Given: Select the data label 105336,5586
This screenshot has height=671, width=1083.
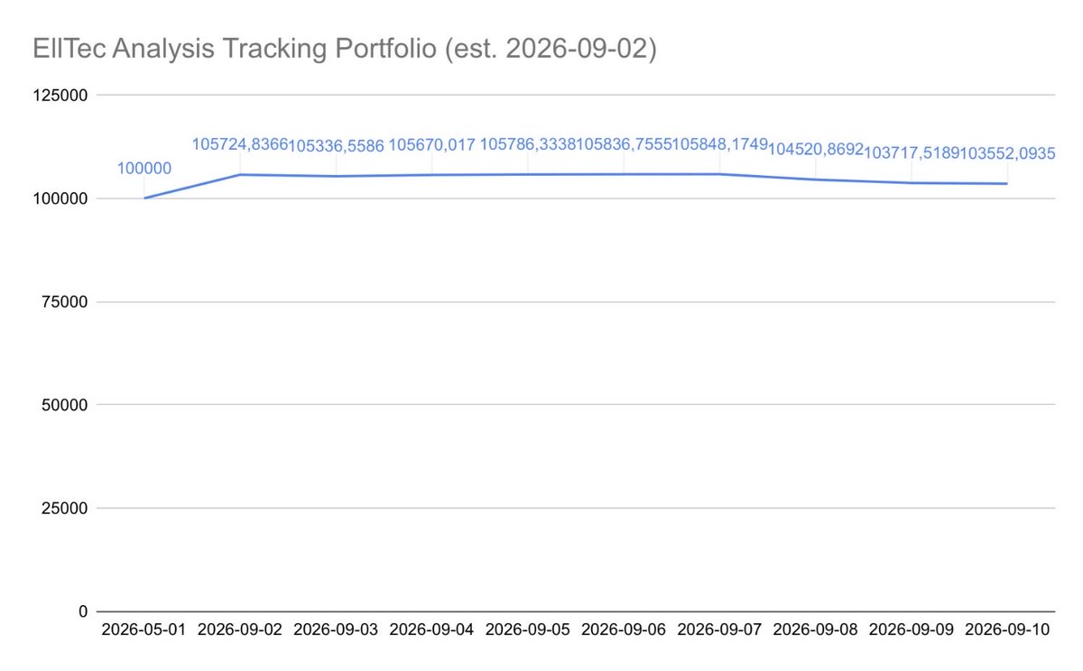Looking at the screenshot, I should pyautogui.click(x=336, y=146).
